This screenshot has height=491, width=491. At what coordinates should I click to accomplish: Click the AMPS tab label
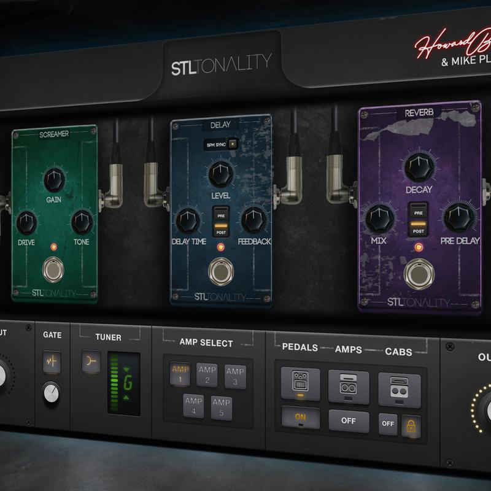(348, 349)
